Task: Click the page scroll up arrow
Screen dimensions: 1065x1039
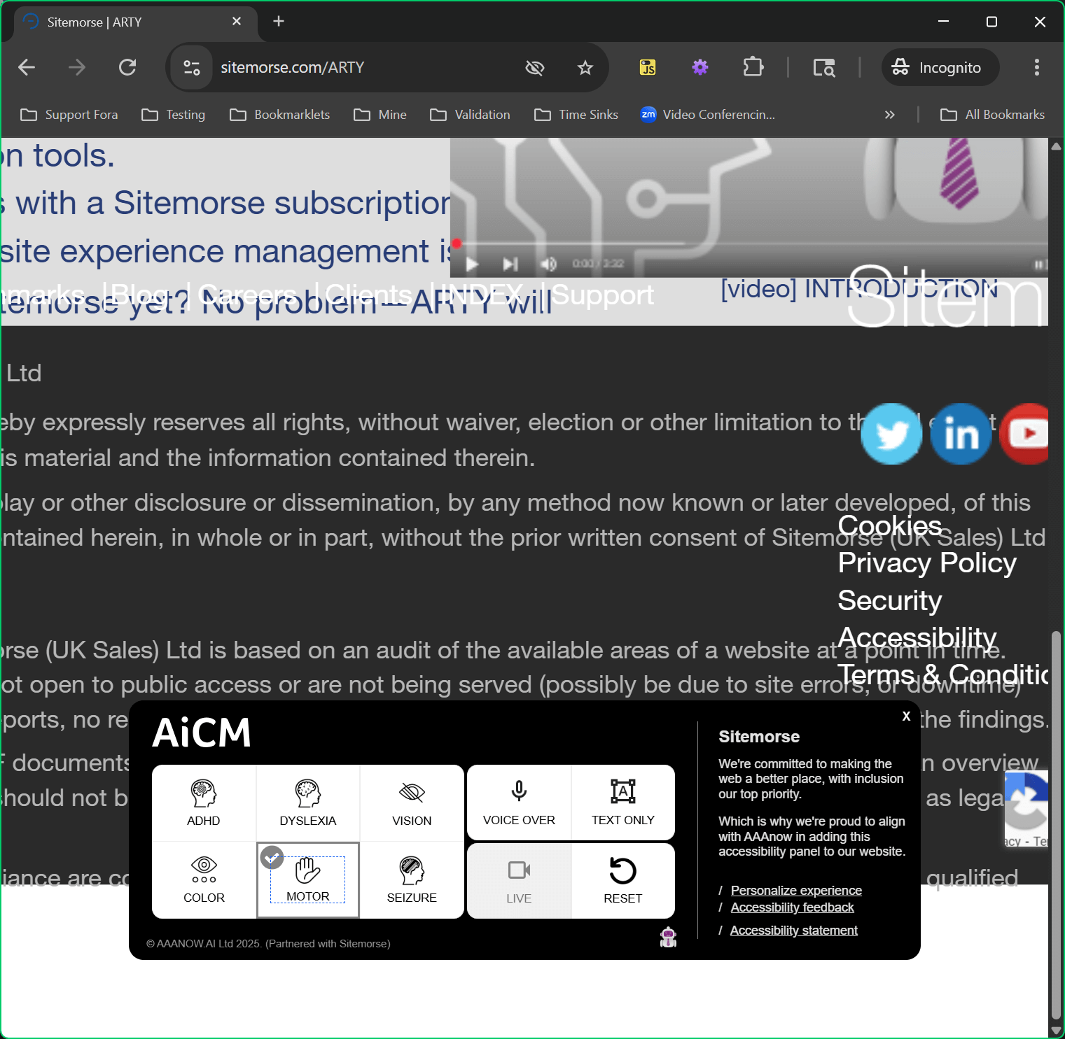Action: pyautogui.click(x=1057, y=146)
